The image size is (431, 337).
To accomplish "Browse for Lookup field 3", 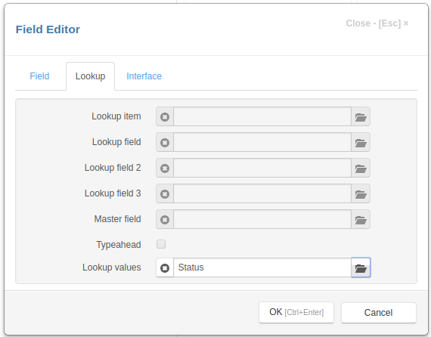I will point(361,193).
